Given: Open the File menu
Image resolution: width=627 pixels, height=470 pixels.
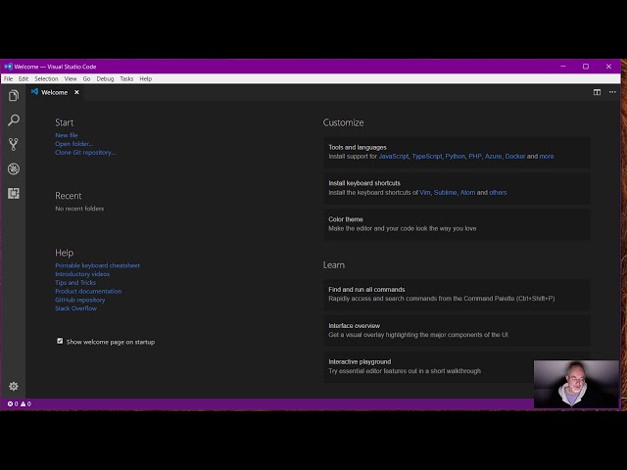Looking at the screenshot, I should [x=9, y=78].
